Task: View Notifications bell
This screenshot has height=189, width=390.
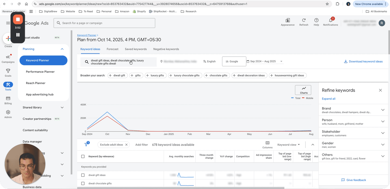Action: click(330, 22)
